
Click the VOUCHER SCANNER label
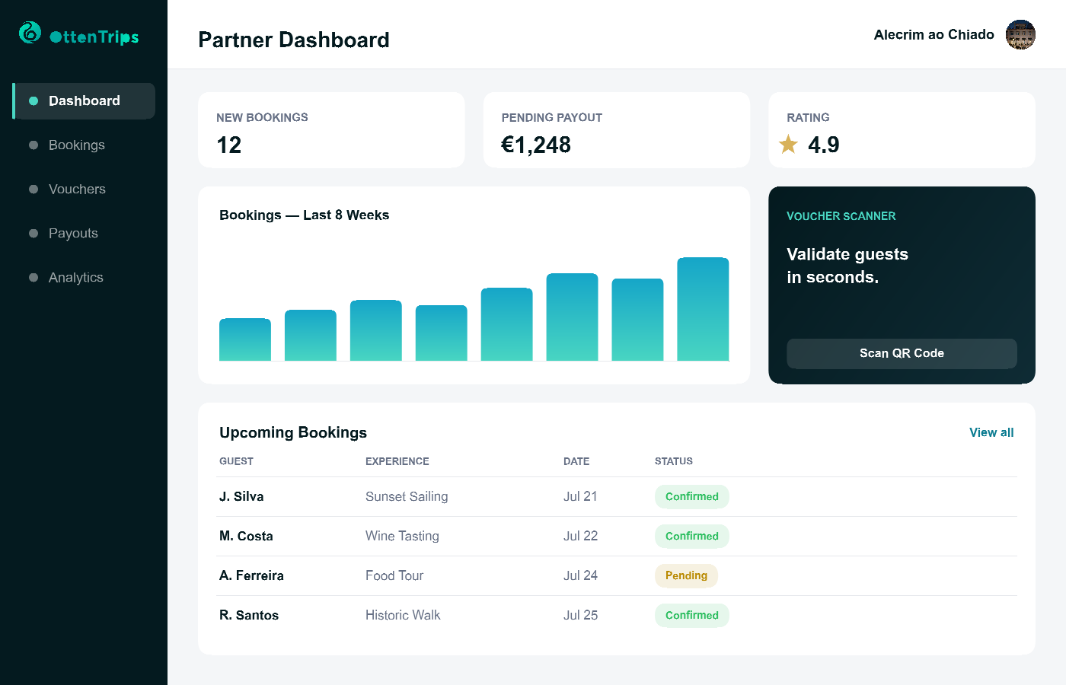pos(841,216)
